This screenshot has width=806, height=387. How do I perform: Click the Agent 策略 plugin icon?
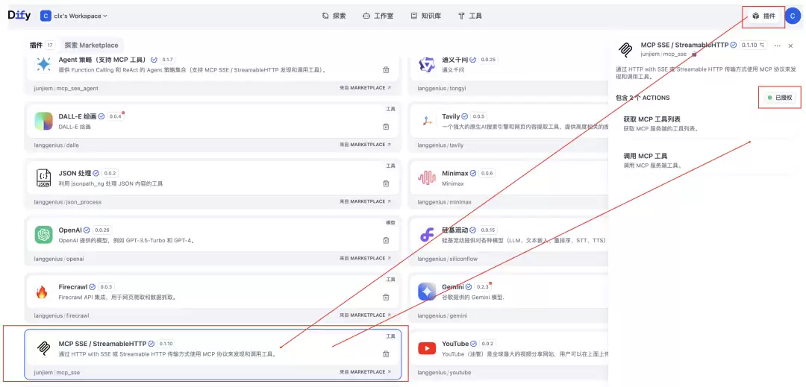[44, 64]
